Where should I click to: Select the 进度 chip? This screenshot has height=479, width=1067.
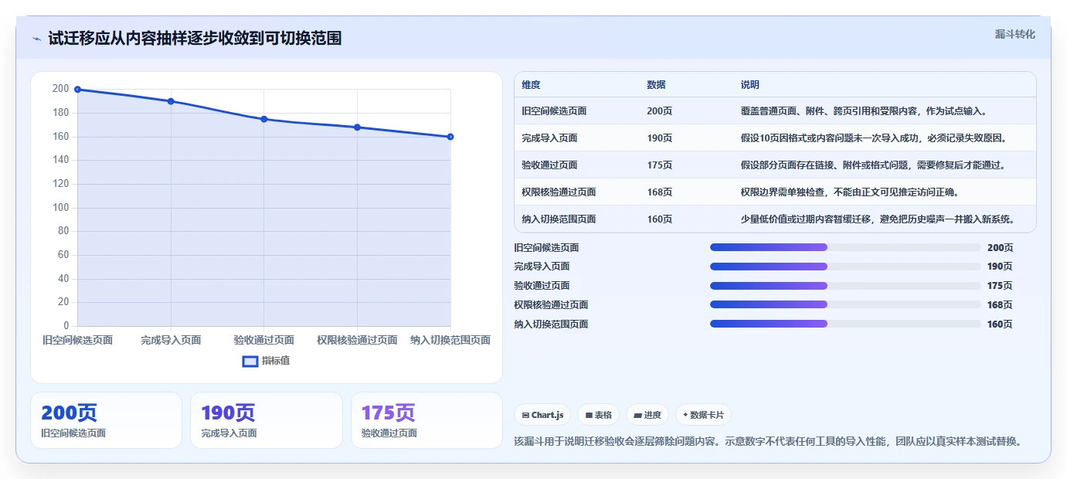[647, 415]
